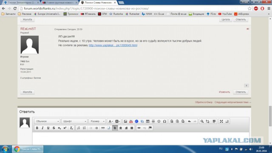The width and height of the screenshot is (272, 153).
Task: Open the 'Запчасти' bookmarks folder
Action: [8, 14]
